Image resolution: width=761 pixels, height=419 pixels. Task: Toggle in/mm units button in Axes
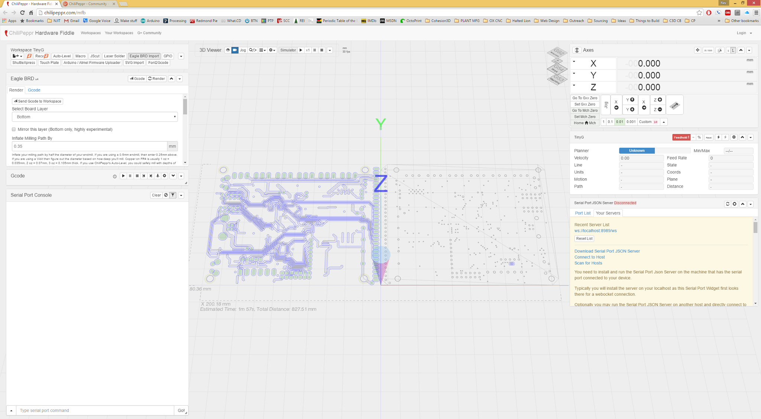click(708, 50)
